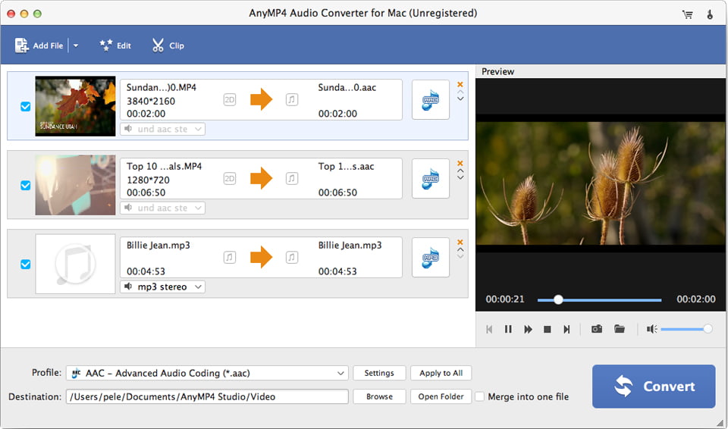Open snapshot folder icon in preview
This screenshot has width=728, height=429.
tap(620, 329)
